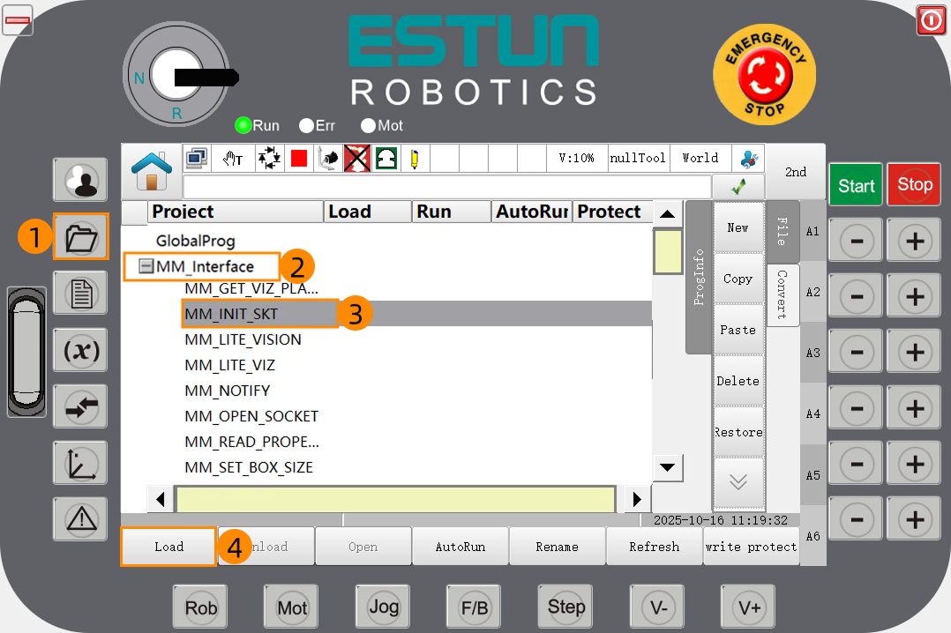Click the Err indicator light

tap(306, 125)
